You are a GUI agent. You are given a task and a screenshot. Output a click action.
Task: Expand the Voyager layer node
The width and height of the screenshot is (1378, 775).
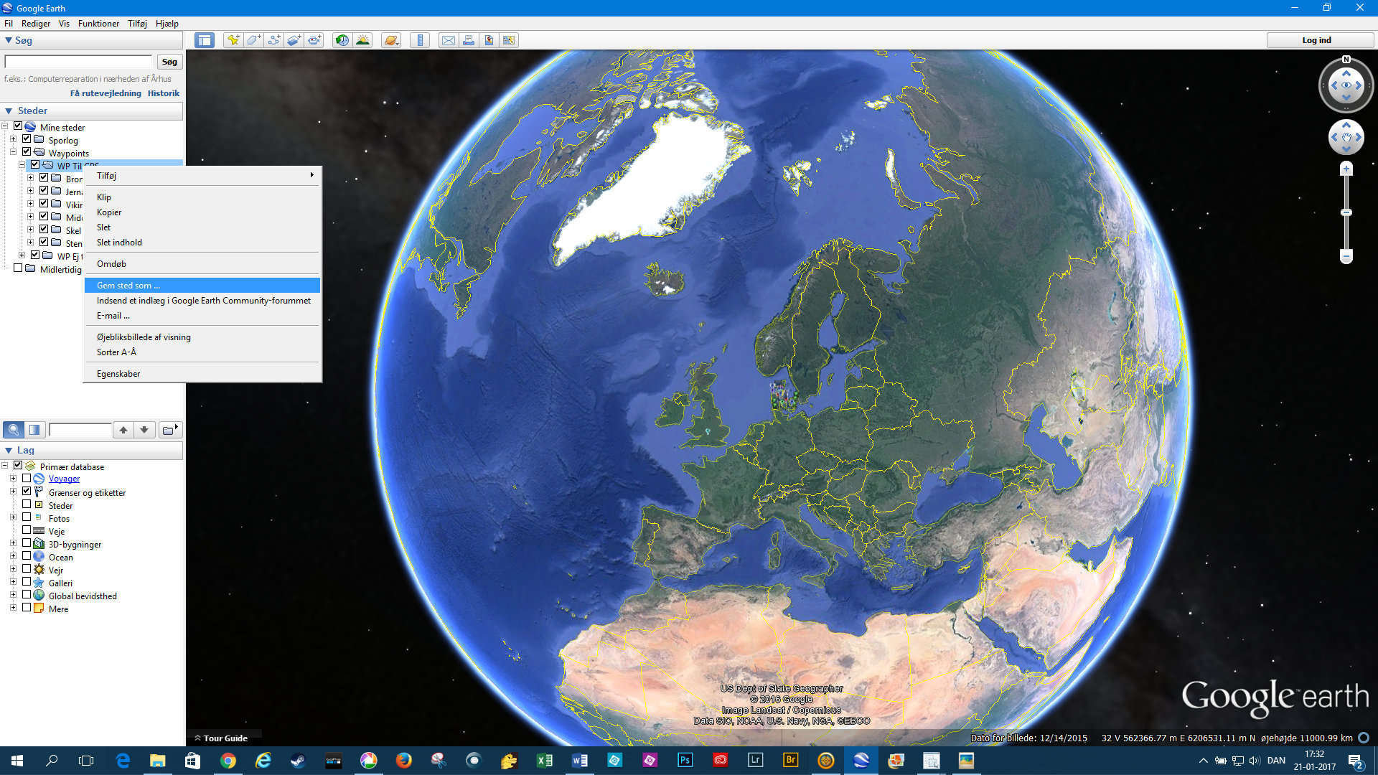click(x=13, y=478)
